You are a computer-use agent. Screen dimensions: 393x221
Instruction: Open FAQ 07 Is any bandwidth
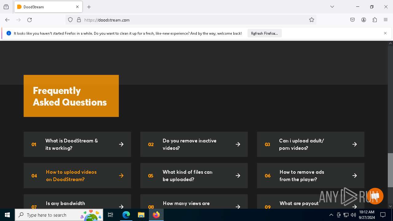coord(77,202)
